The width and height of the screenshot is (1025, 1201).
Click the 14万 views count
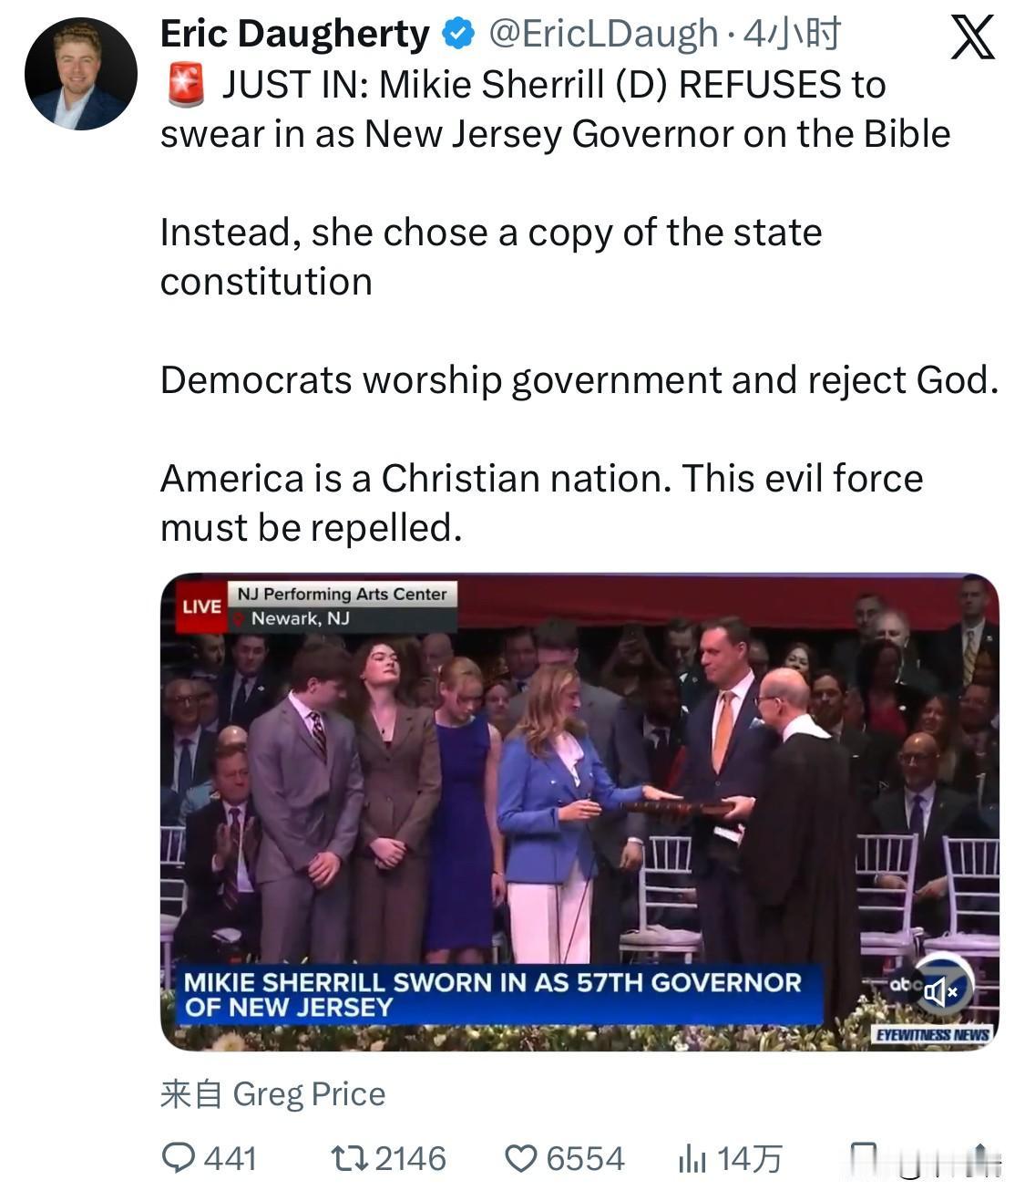tap(749, 1159)
